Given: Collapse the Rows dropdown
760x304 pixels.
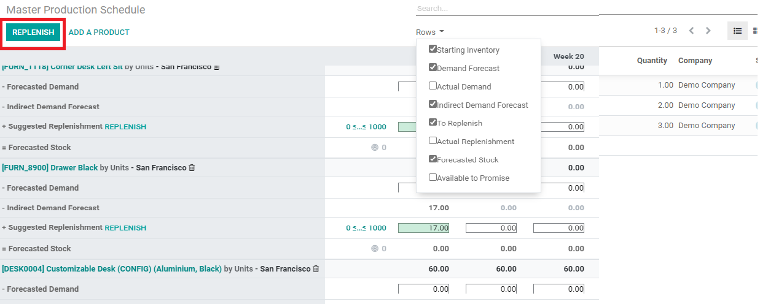Looking at the screenshot, I should click(429, 32).
